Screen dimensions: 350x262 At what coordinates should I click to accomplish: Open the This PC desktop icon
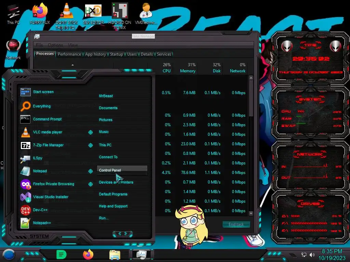(13, 14)
